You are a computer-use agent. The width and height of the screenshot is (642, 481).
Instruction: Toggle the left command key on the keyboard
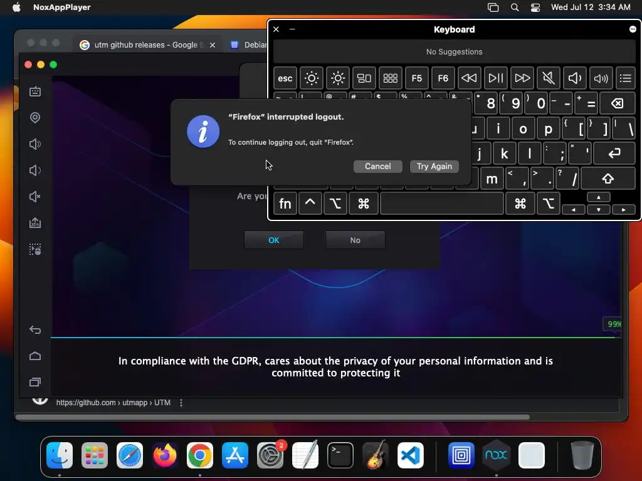tap(363, 204)
